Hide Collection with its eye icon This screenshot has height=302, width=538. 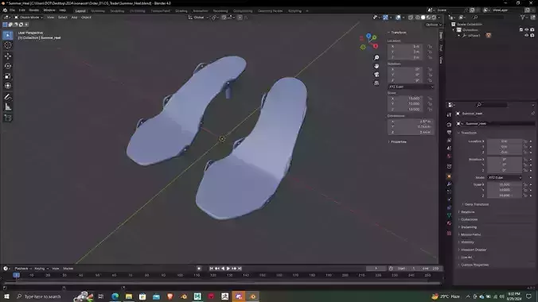pos(527,30)
